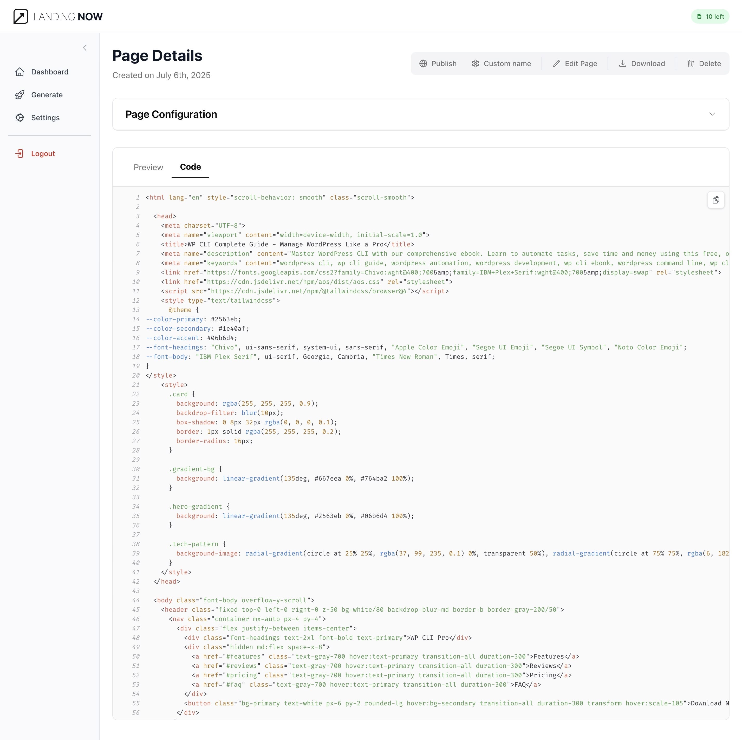Click the Publish button
The height and width of the screenshot is (740, 742).
coord(438,63)
